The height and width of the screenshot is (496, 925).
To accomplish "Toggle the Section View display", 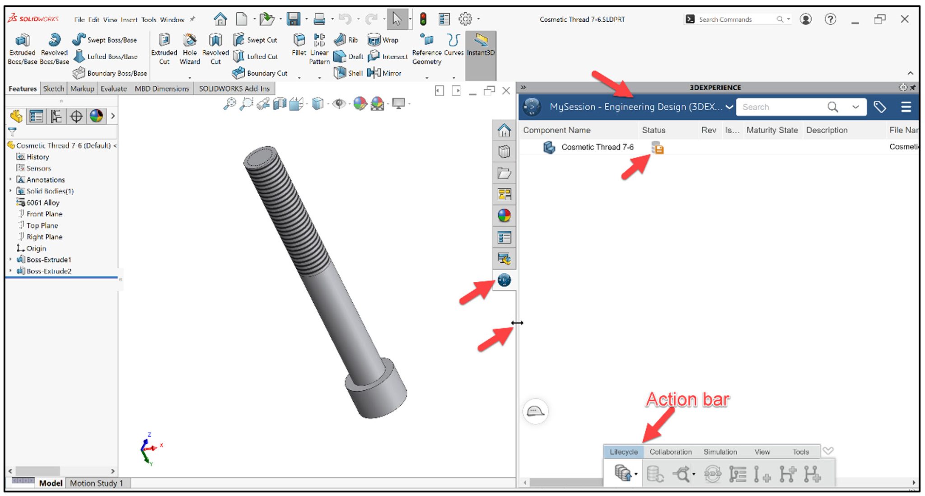I will (x=279, y=103).
